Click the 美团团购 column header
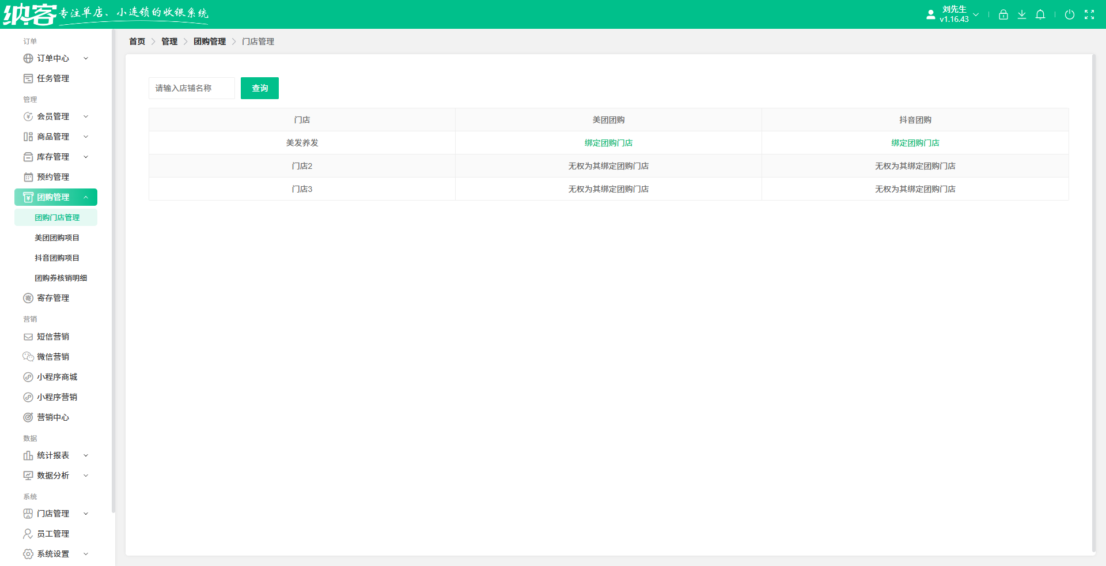 (x=608, y=120)
